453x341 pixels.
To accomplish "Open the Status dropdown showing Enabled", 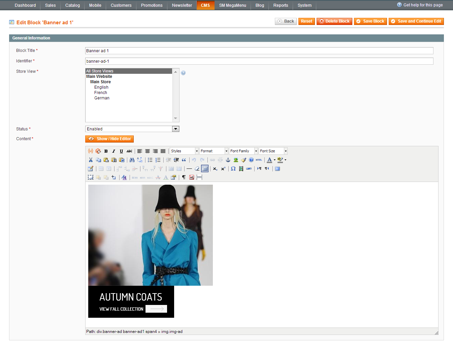I will click(132, 129).
